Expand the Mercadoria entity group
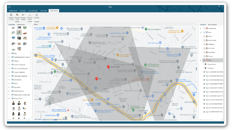The image size is (232, 130). click(x=9, y=80)
